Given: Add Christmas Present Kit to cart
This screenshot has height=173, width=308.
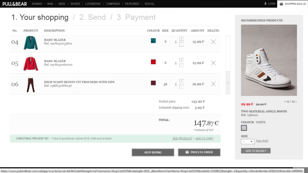Looking at the screenshot, I should pyautogui.click(x=204, y=138).
